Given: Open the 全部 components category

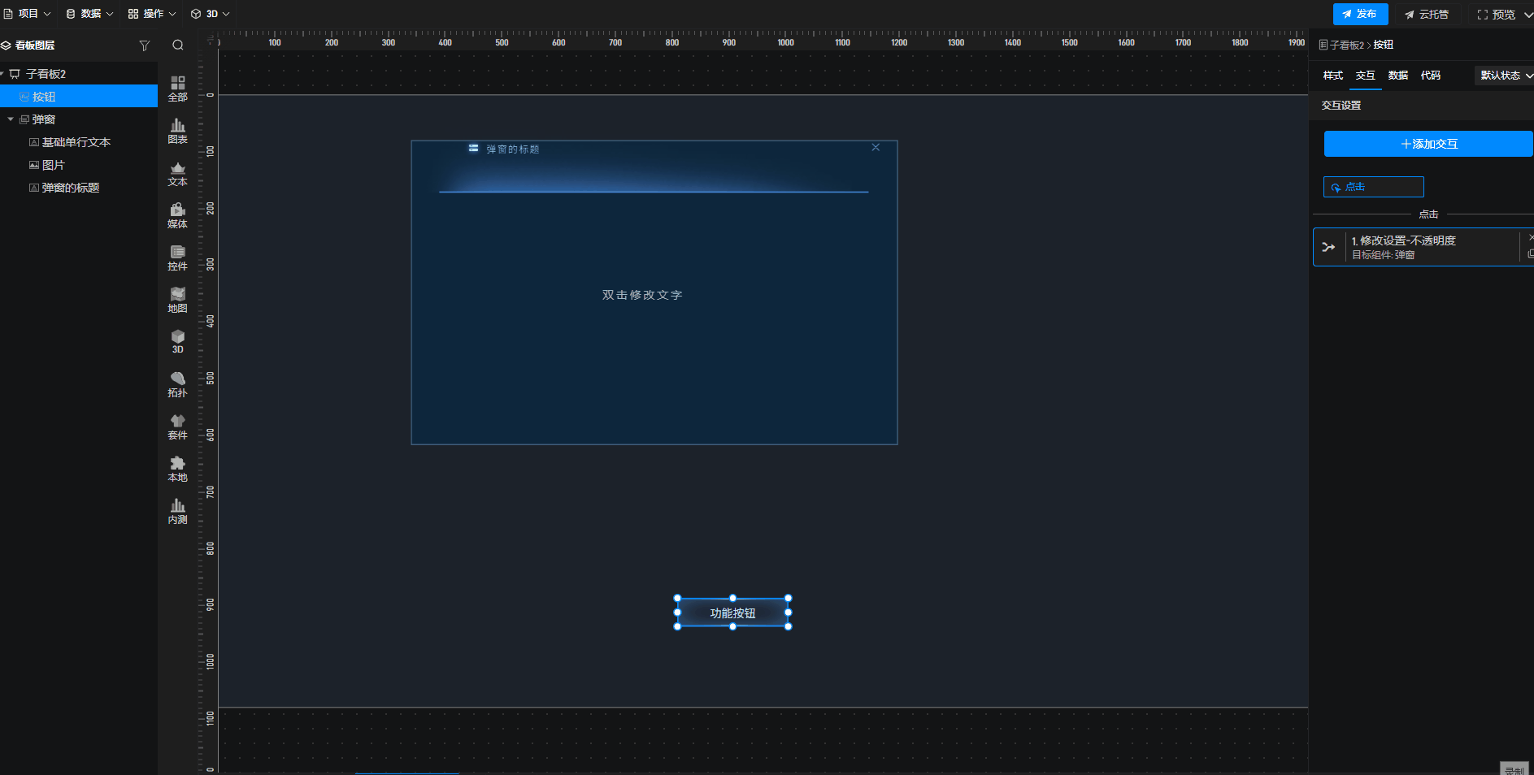Looking at the screenshot, I should [x=177, y=88].
